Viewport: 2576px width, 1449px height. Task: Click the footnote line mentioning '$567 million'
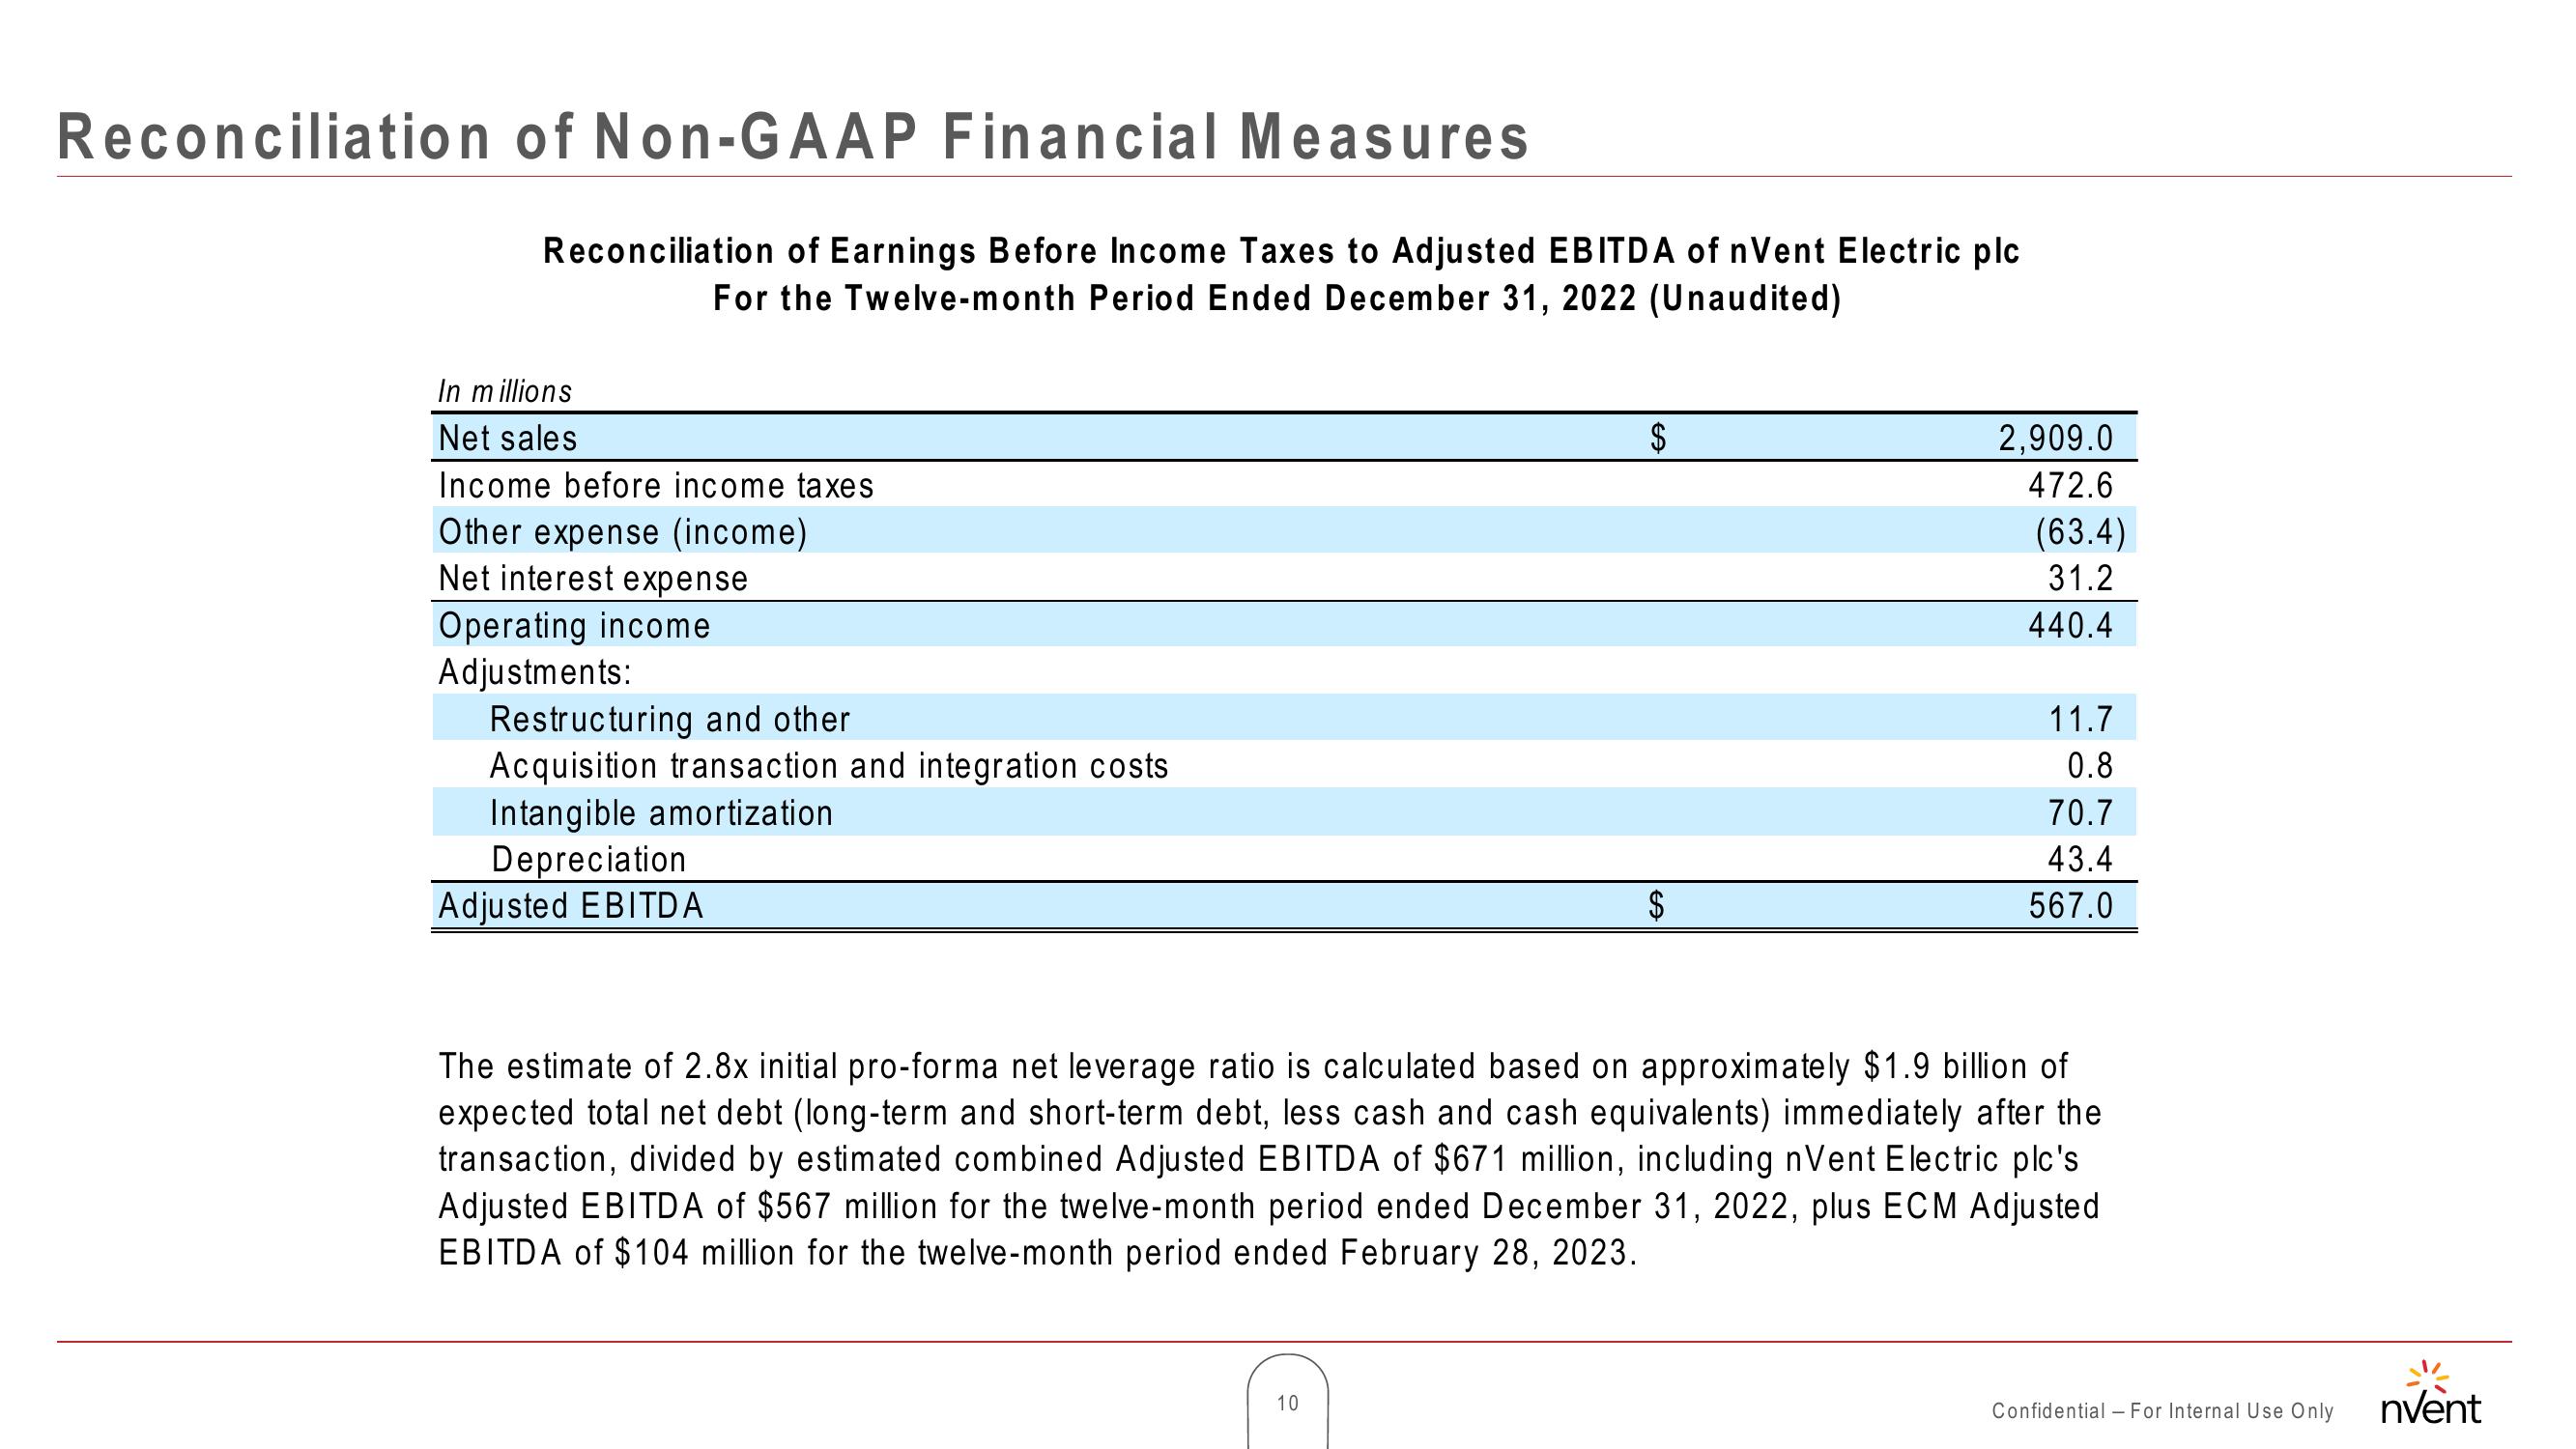(1269, 1207)
